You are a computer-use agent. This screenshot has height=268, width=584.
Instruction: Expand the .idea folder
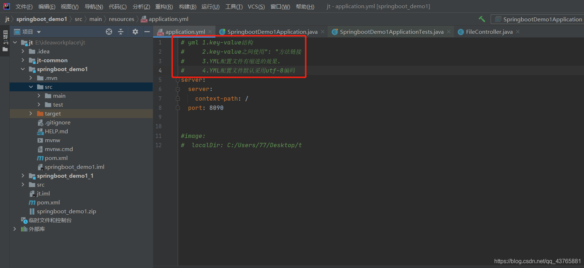click(23, 52)
